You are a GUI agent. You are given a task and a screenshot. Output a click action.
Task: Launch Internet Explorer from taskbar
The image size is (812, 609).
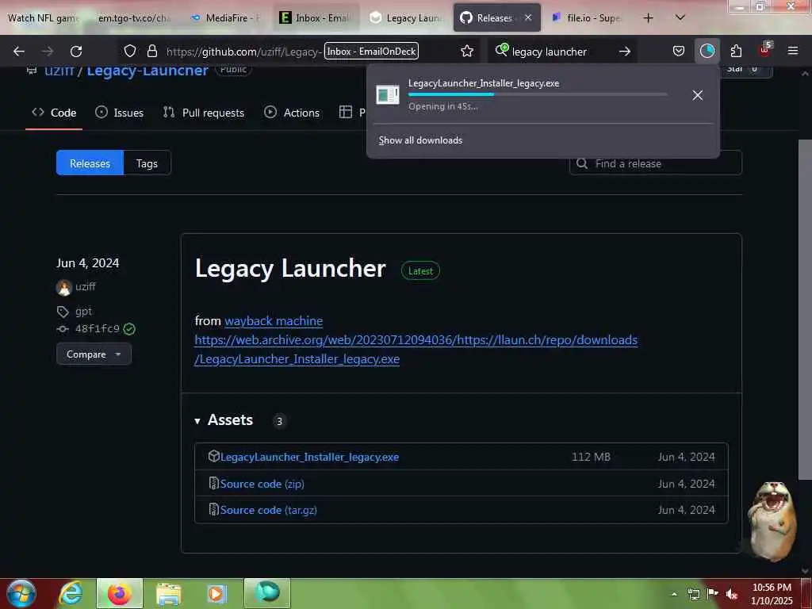[x=71, y=593]
